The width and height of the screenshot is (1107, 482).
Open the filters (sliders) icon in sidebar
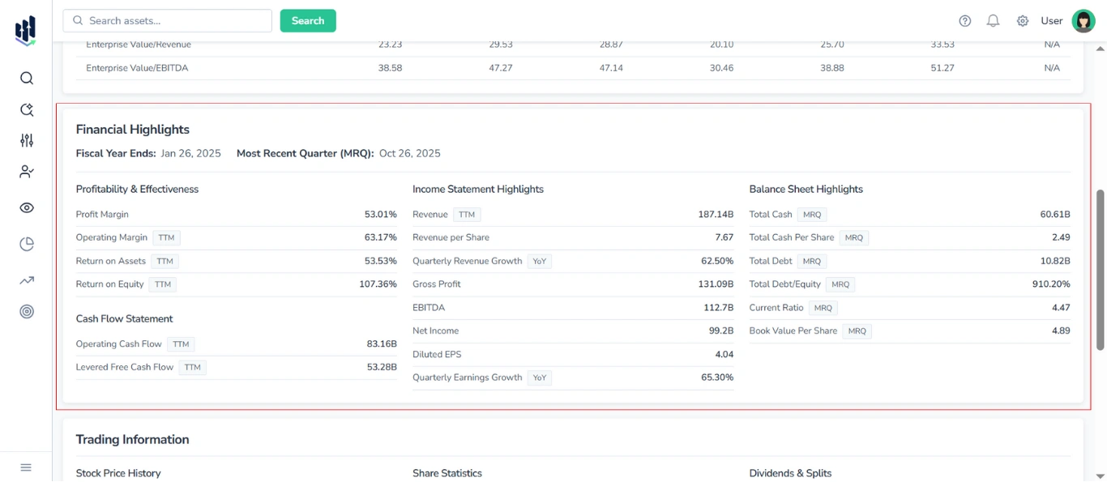26,140
